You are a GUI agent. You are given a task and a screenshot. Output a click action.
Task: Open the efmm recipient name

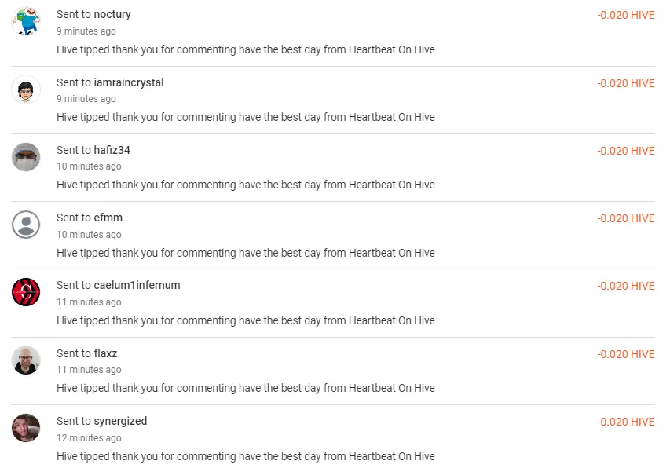coord(108,218)
